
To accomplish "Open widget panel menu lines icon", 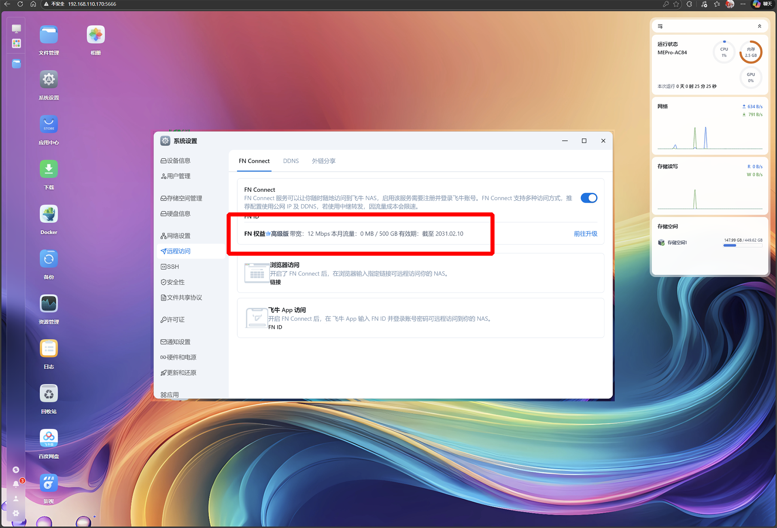I will (660, 26).
